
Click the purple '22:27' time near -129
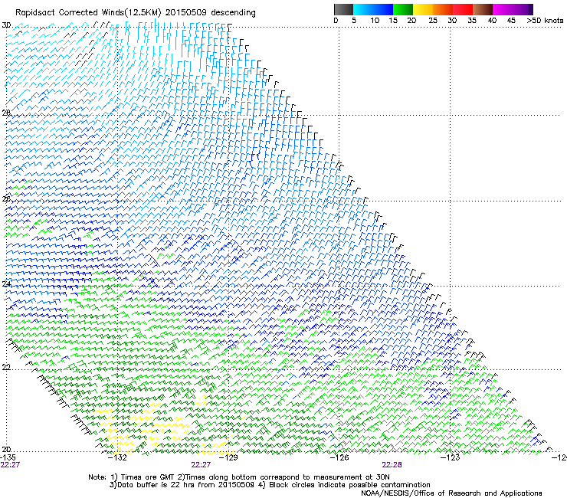(201, 465)
